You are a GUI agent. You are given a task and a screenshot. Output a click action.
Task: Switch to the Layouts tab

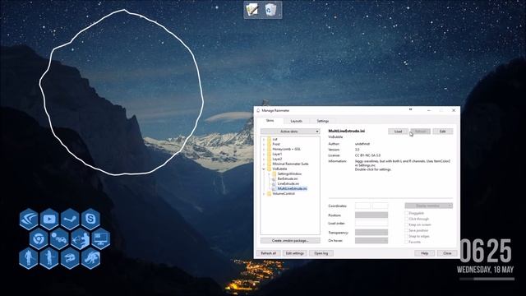(x=296, y=121)
